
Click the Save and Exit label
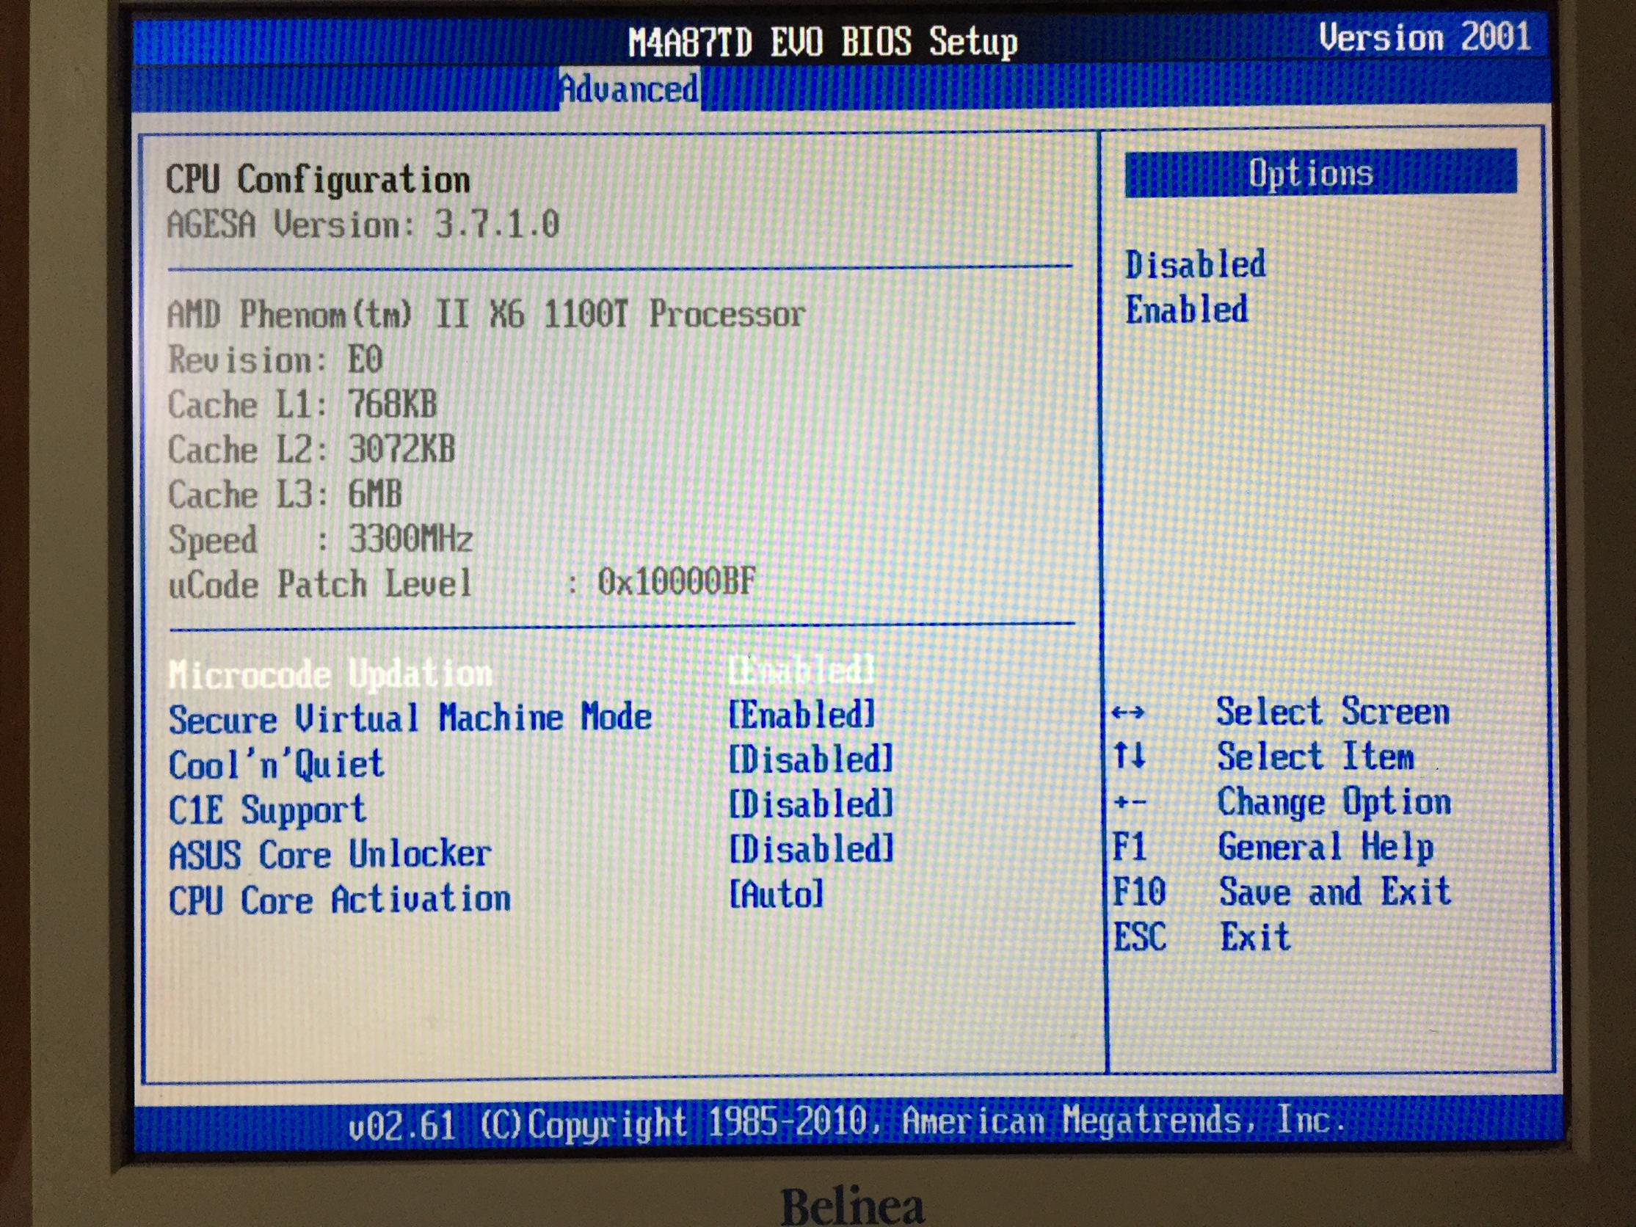click(x=1335, y=891)
